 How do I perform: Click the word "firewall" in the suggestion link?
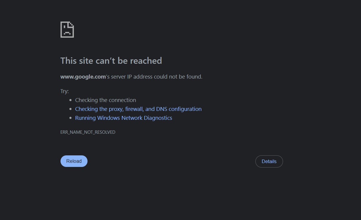134,109
